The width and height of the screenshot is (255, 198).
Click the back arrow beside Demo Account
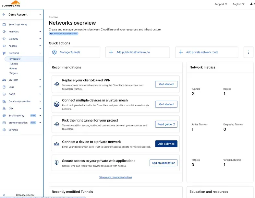[x=4, y=15]
